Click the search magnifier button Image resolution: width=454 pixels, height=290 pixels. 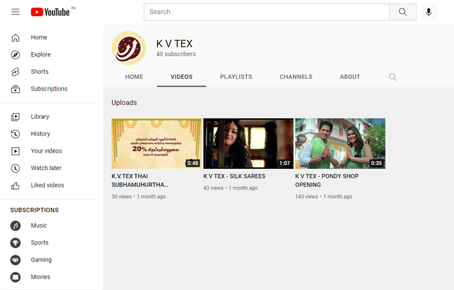click(x=403, y=12)
